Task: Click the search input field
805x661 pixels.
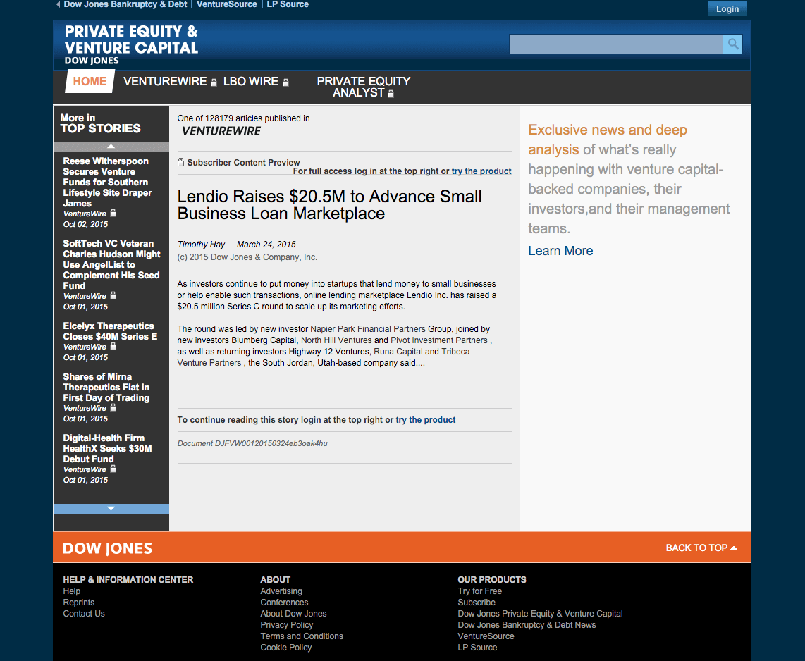Action: [615, 44]
